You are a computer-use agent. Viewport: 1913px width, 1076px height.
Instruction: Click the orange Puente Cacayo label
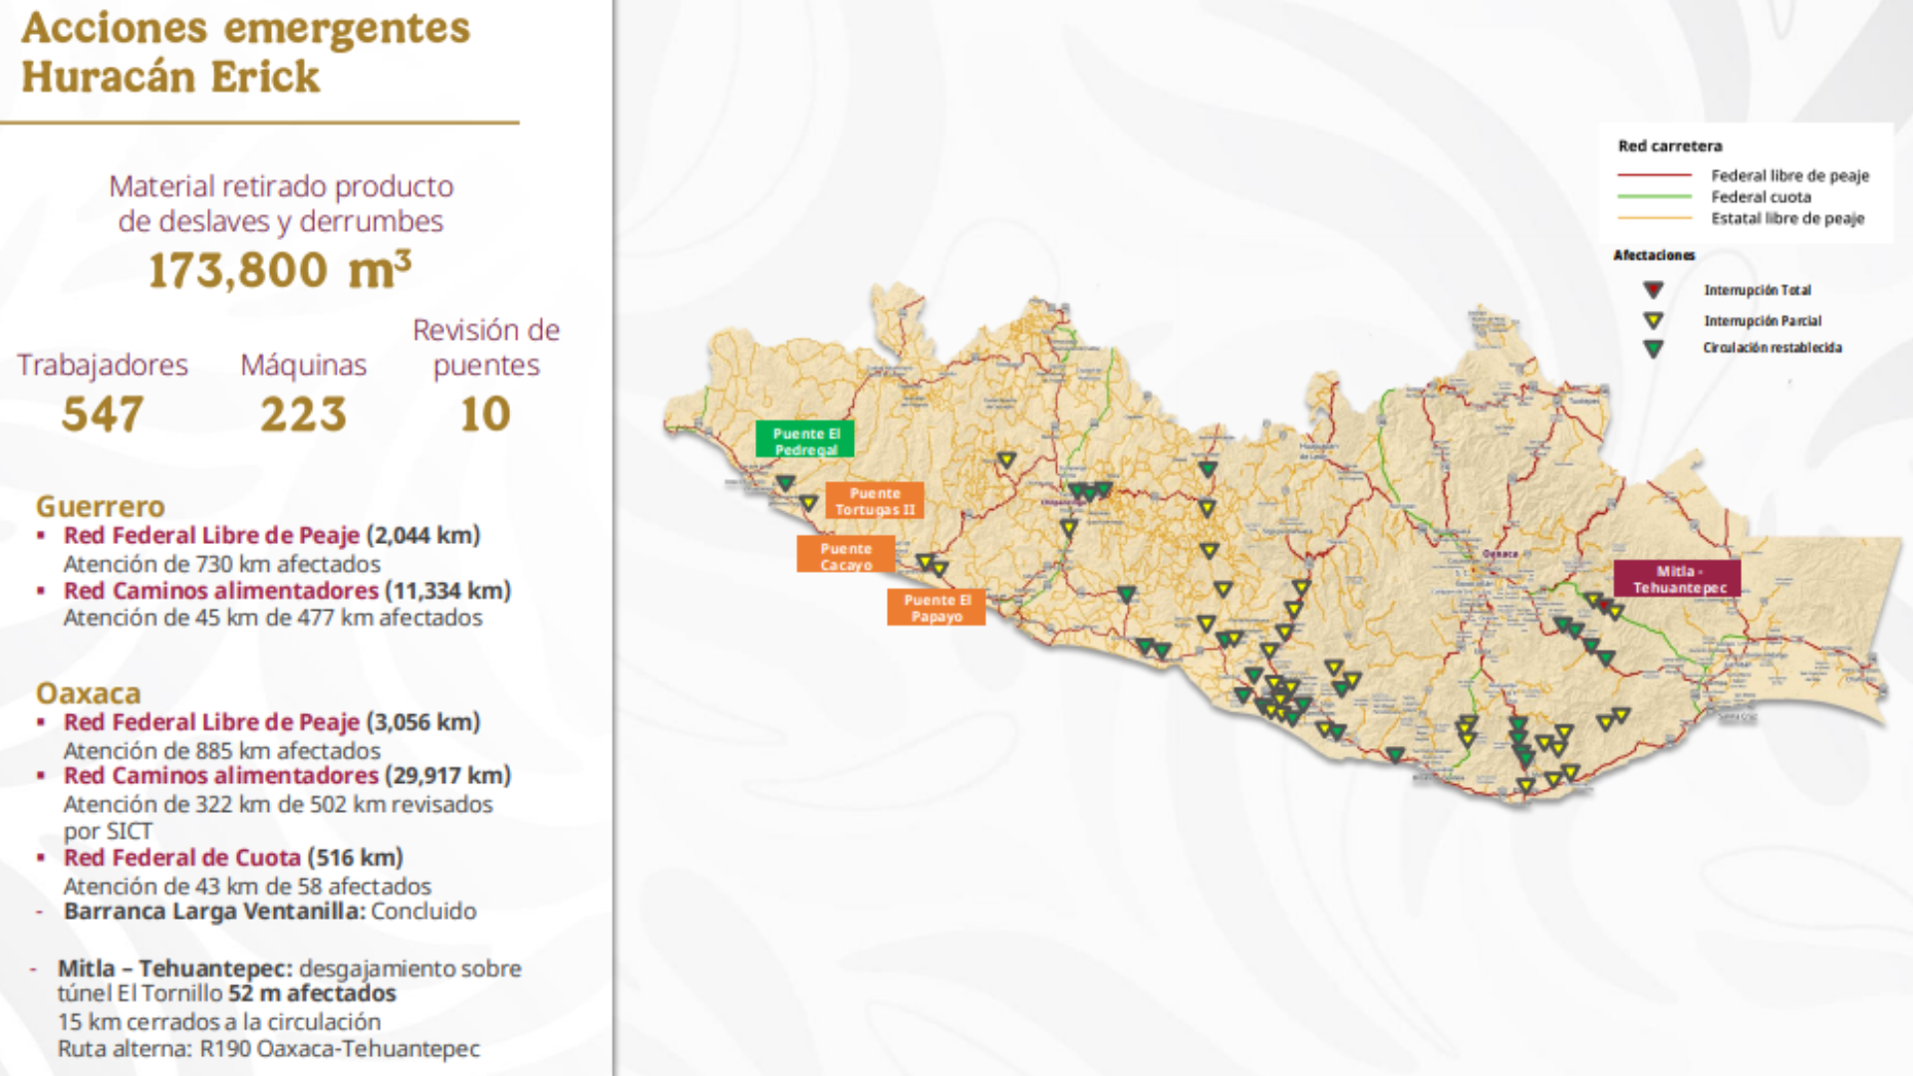846,554
